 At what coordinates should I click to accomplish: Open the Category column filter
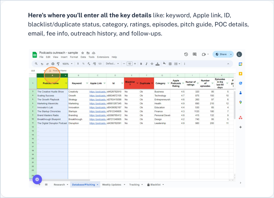tap(168, 83)
